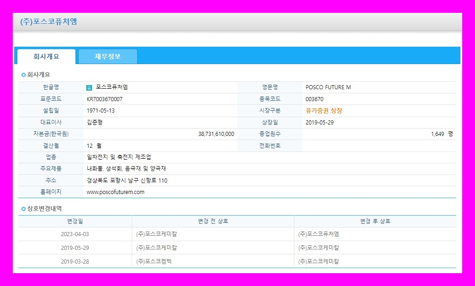Image resolution: width=475 pixels, height=286 pixels.
Task: Click the CEO name 김준형
Action: tap(95, 123)
